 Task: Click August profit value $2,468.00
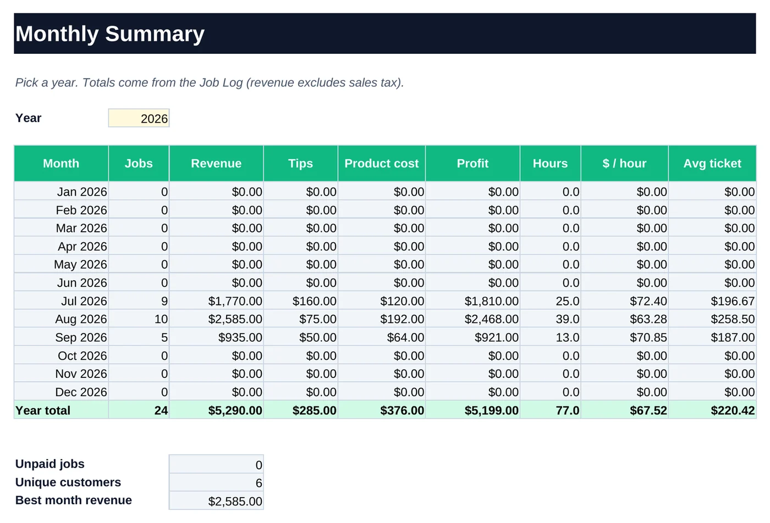(472, 319)
